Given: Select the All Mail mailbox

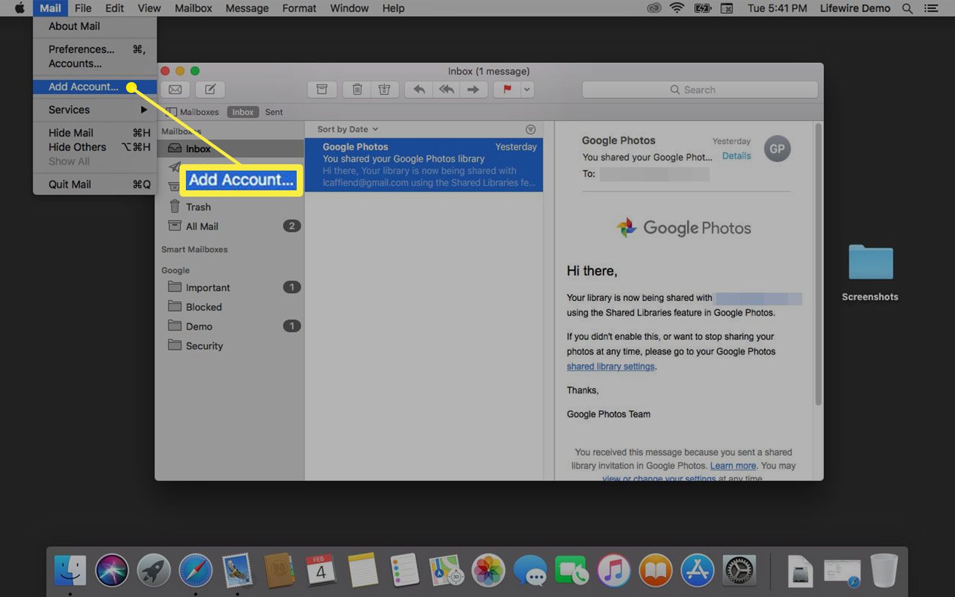Looking at the screenshot, I should pyautogui.click(x=230, y=226).
